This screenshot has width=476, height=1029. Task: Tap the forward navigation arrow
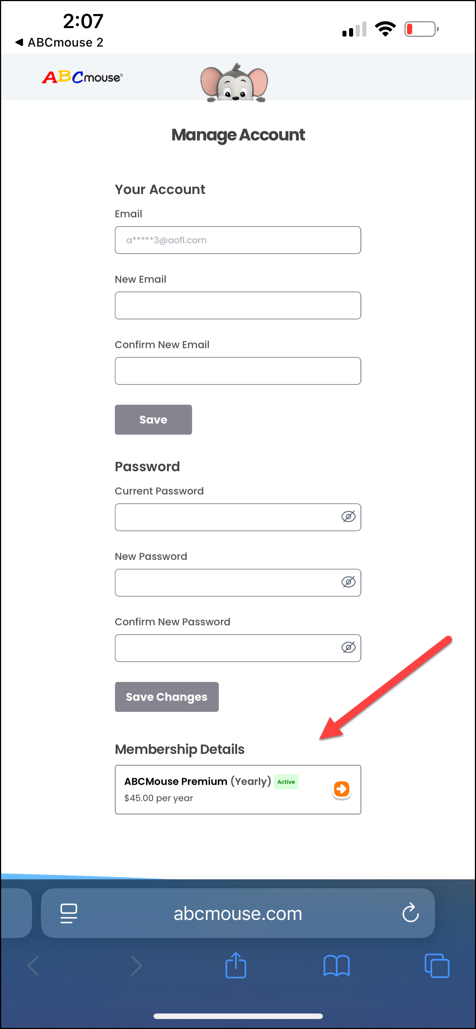tap(135, 966)
